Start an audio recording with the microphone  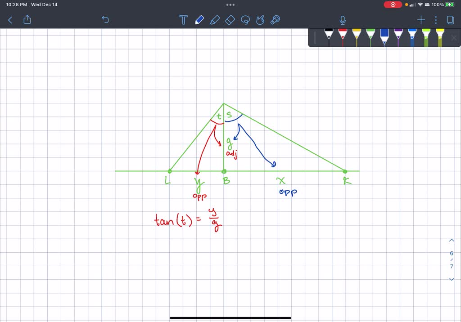342,20
